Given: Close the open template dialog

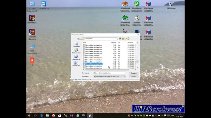Looking at the screenshot, I should [x=138, y=35].
